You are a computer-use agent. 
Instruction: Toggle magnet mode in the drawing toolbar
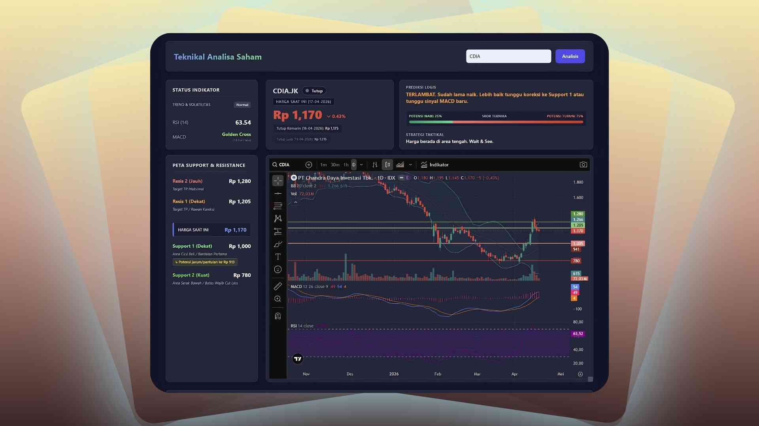pos(278,315)
